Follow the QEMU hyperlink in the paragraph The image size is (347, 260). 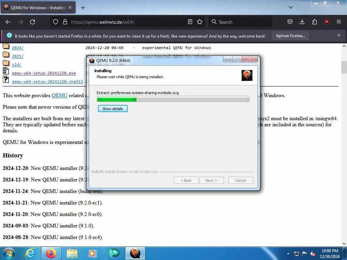(60, 95)
